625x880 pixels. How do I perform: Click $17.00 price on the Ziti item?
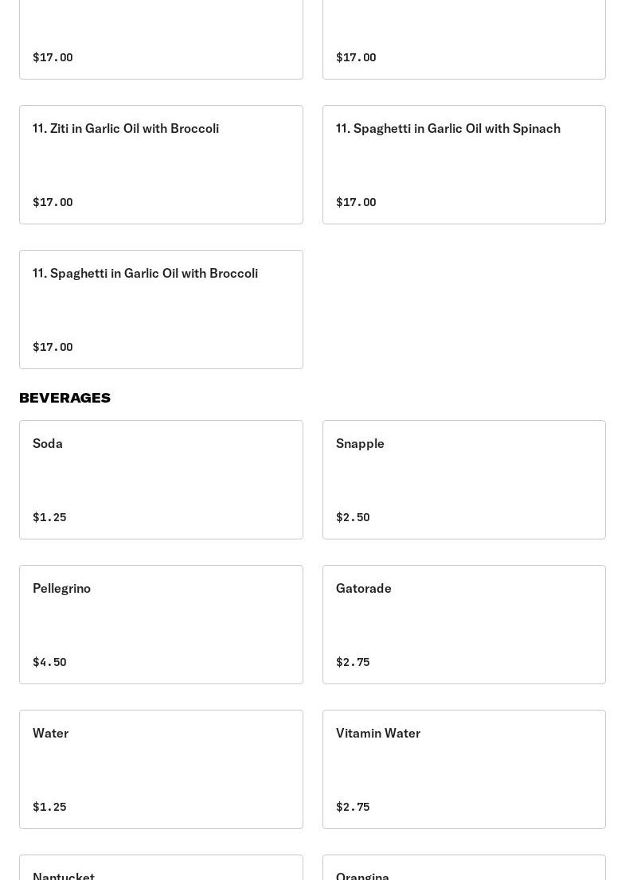(53, 202)
